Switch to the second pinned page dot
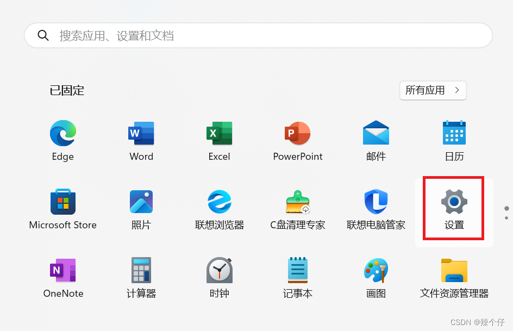Screen dimensions: 513x331 coord(506,218)
